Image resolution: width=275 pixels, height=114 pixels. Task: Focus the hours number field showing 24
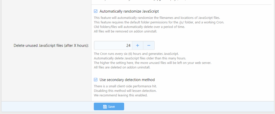pos(113,46)
